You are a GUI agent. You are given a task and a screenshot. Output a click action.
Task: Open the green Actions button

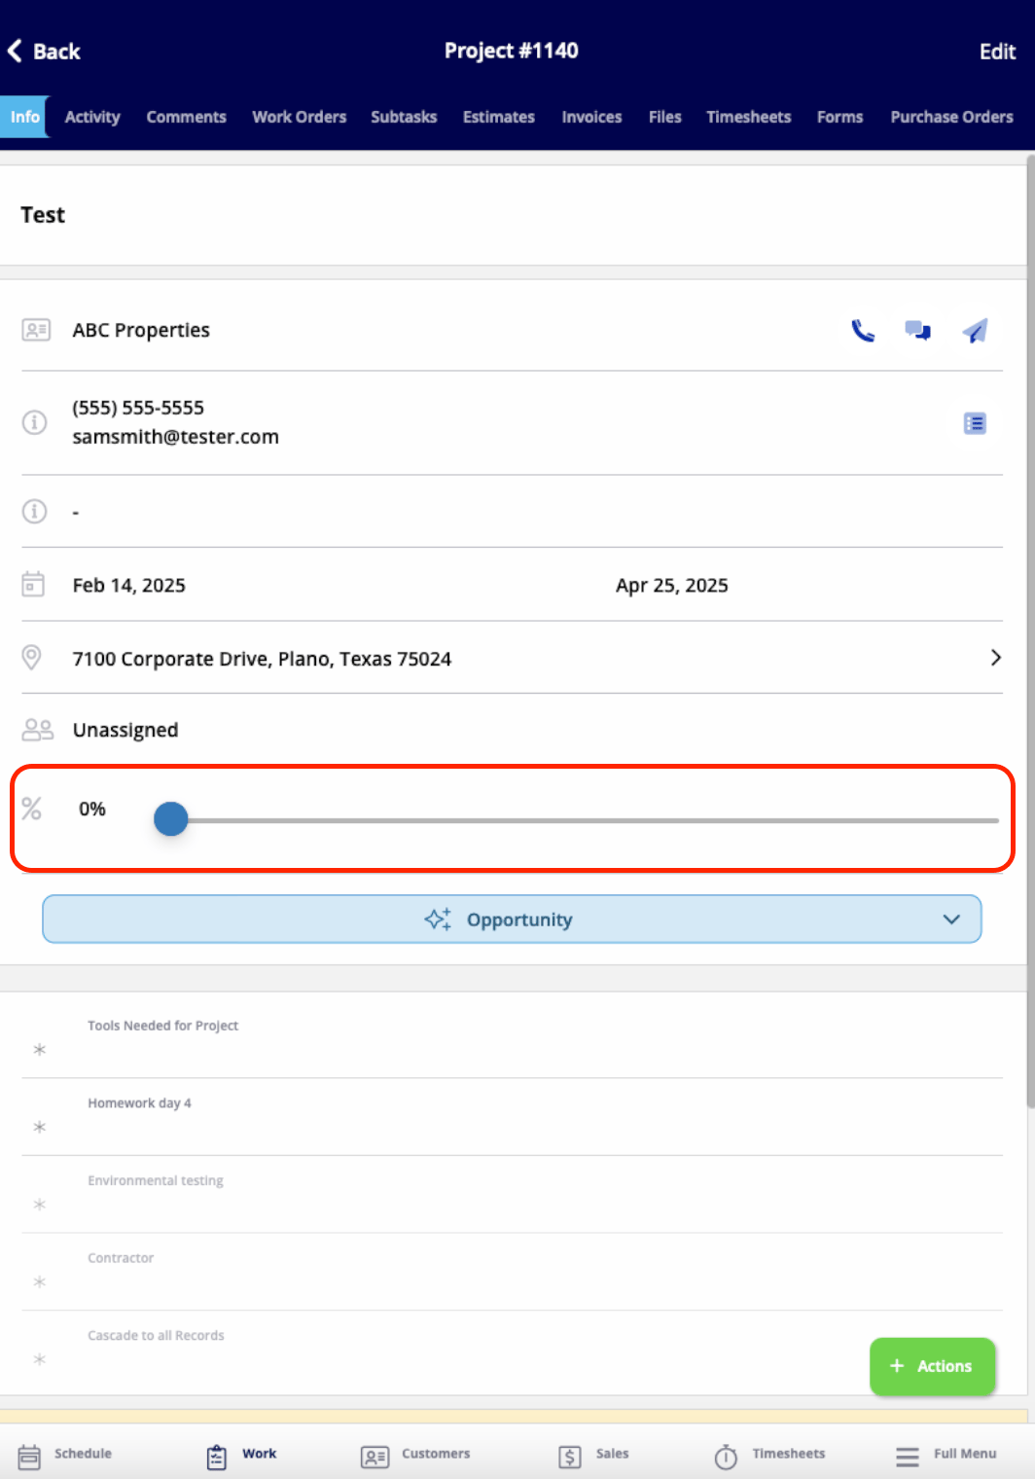tap(932, 1366)
